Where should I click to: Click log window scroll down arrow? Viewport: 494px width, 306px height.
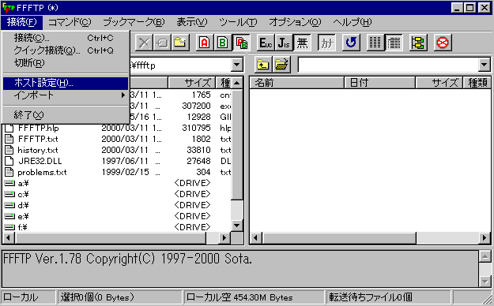click(485, 281)
